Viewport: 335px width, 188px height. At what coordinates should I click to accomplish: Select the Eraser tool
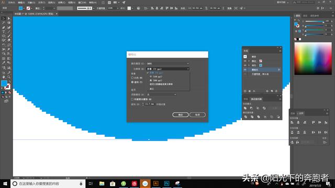(9, 40)
